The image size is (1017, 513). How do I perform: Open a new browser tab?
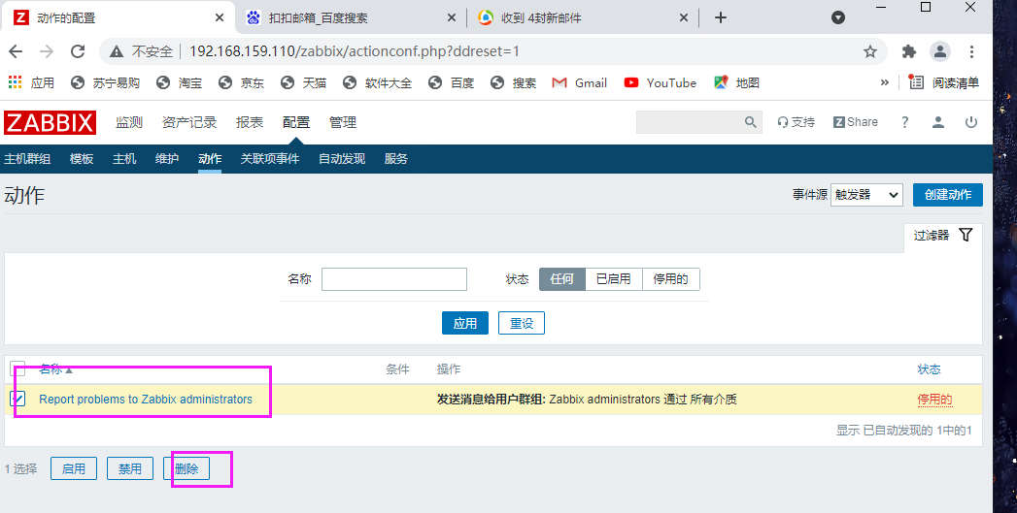point(720,17)
